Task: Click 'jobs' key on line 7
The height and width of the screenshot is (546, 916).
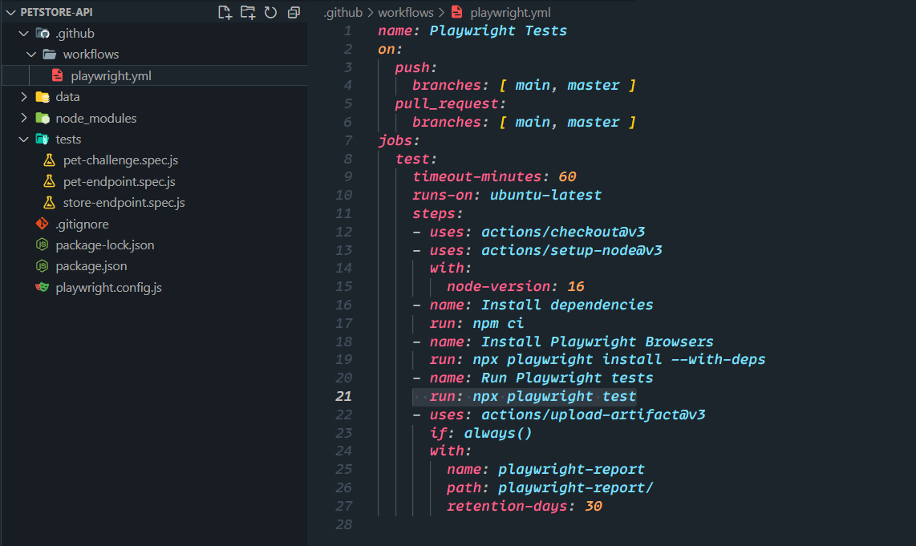Action: [x=395, y=141]
